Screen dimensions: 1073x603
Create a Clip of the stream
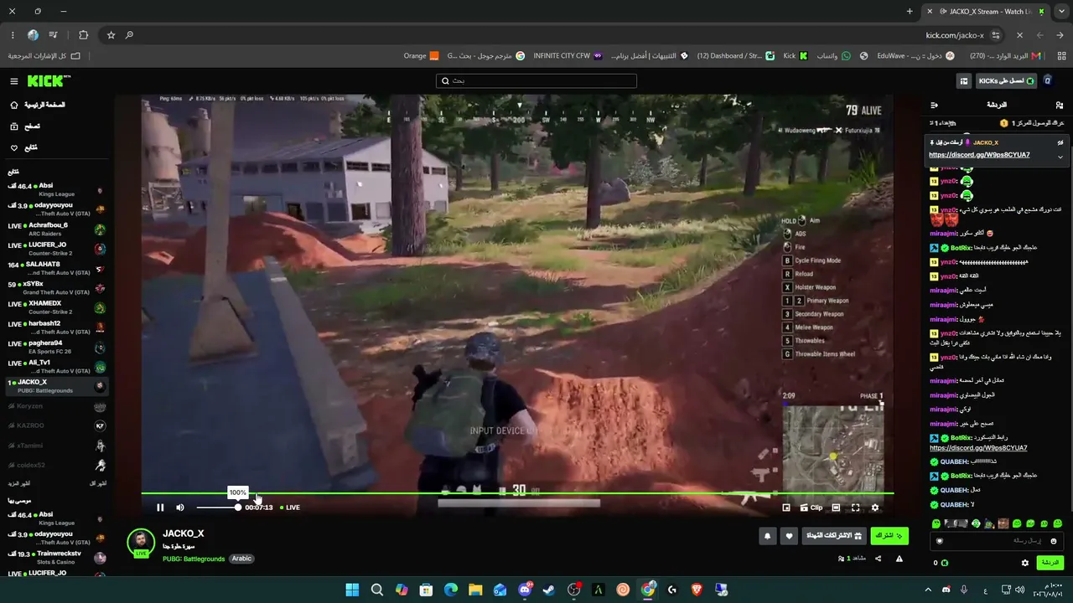(x=811, y=508)
